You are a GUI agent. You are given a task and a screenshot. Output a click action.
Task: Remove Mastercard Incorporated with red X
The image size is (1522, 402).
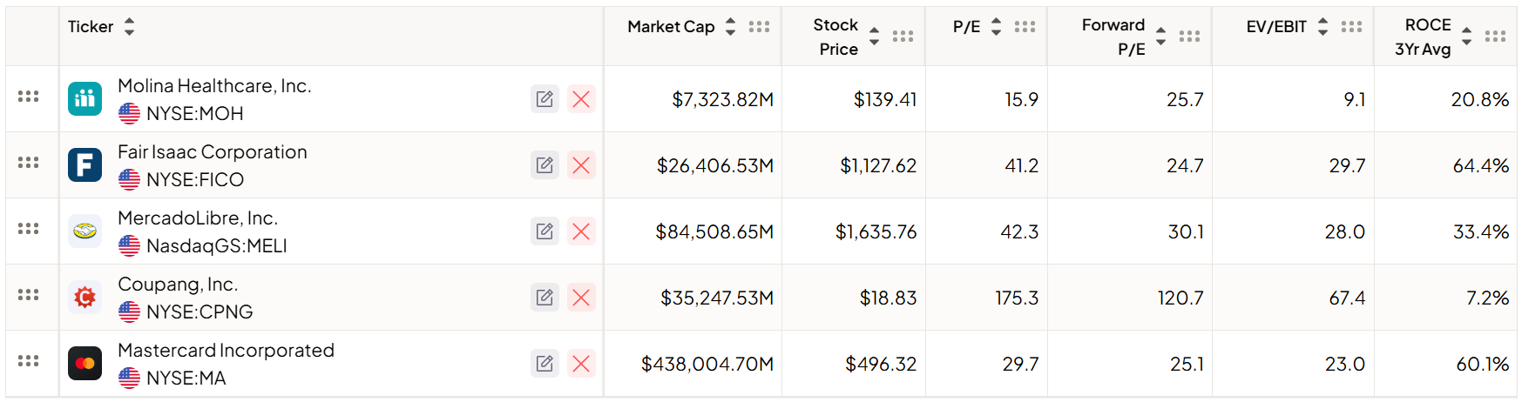[x=581, y=364]
